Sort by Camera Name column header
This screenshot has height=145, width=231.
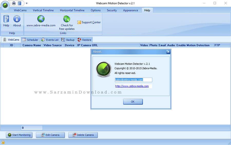point(32,45)
